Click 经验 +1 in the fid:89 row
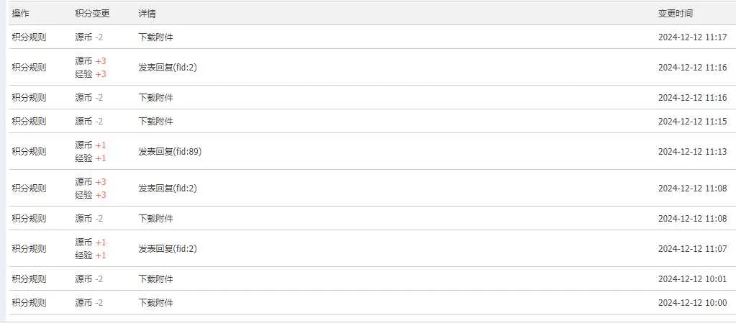The width and height of the screenshot is (736, 326). 91,158
